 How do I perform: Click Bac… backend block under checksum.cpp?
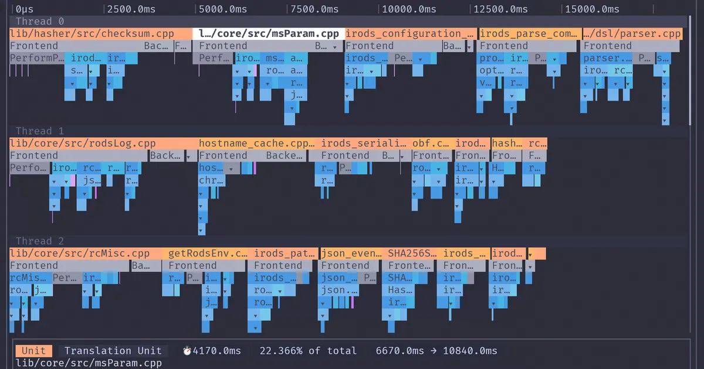157,46
